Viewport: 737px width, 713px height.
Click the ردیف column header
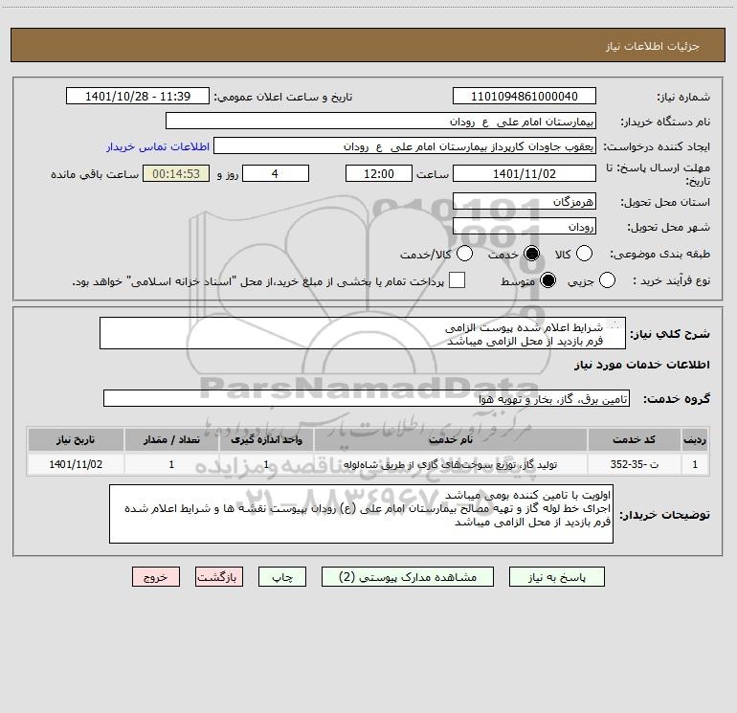[x=695, y=439]
